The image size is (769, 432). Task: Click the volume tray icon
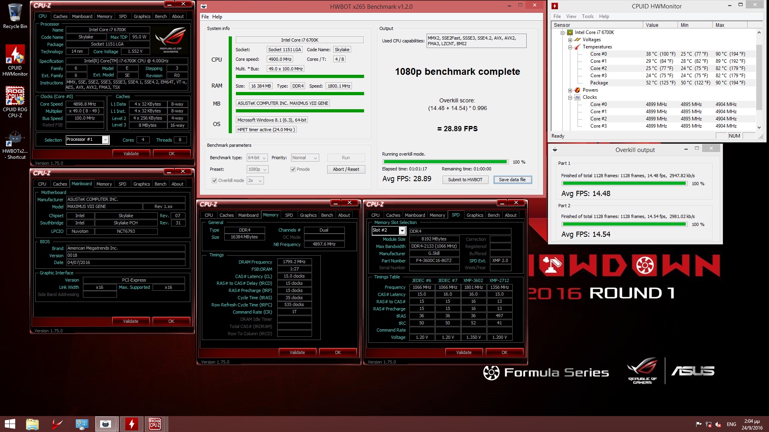(x=718, y=424)
